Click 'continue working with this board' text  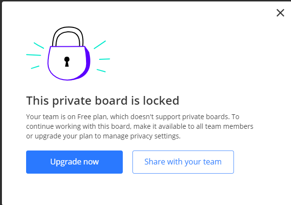(78, 126)
